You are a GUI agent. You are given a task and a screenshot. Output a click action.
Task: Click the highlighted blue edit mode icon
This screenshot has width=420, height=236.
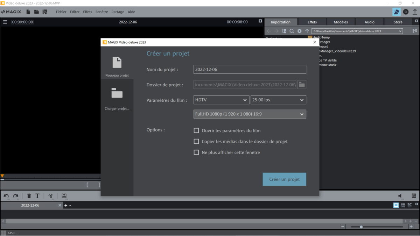point(396,12)
